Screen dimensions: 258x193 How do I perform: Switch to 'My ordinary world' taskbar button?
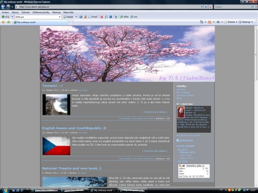[x=104, y=190]
